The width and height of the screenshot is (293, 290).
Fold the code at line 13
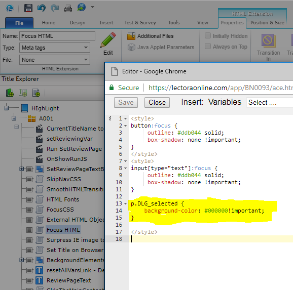[x=125, y=203]
